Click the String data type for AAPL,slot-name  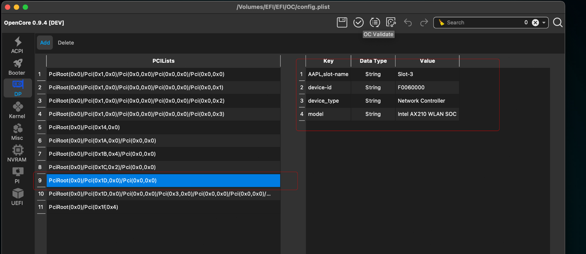[x=373, y=74]
